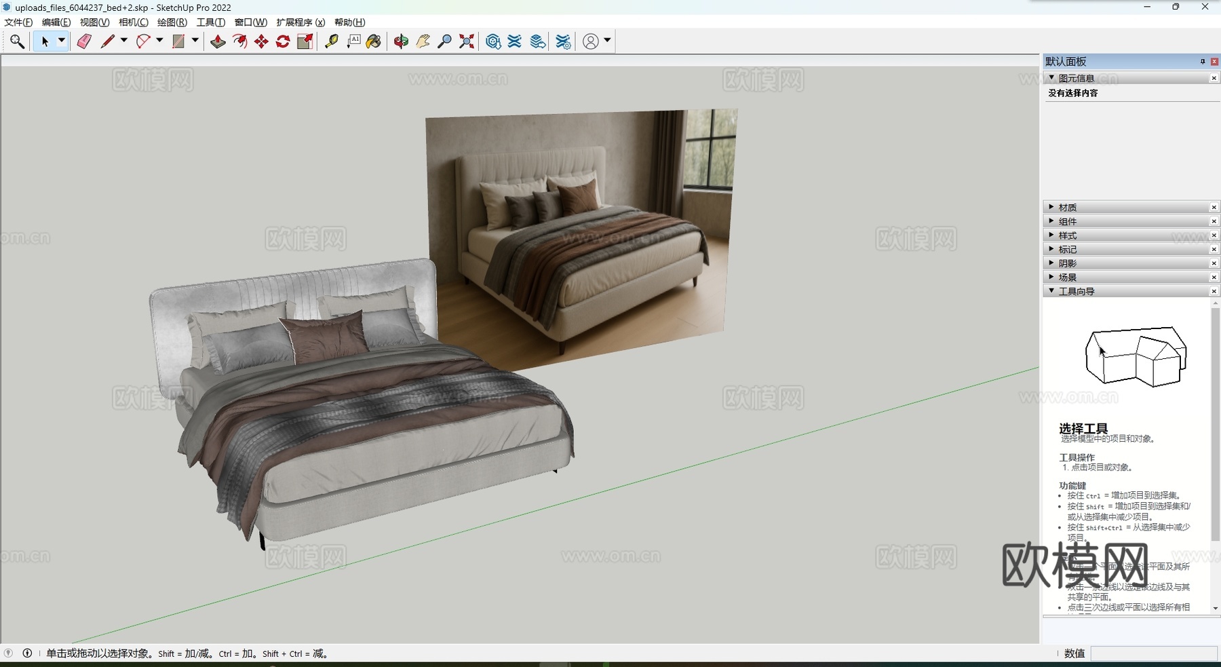Collapse the 图元信息 panel
Image resolution: width=1221 pixels, height=667 pixels.
point(1051,78)
